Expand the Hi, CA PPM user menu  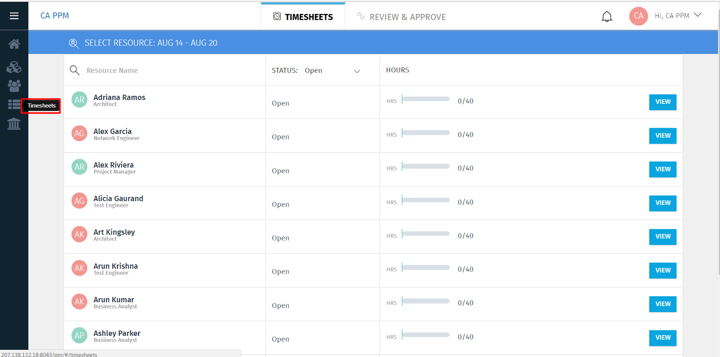678,16
